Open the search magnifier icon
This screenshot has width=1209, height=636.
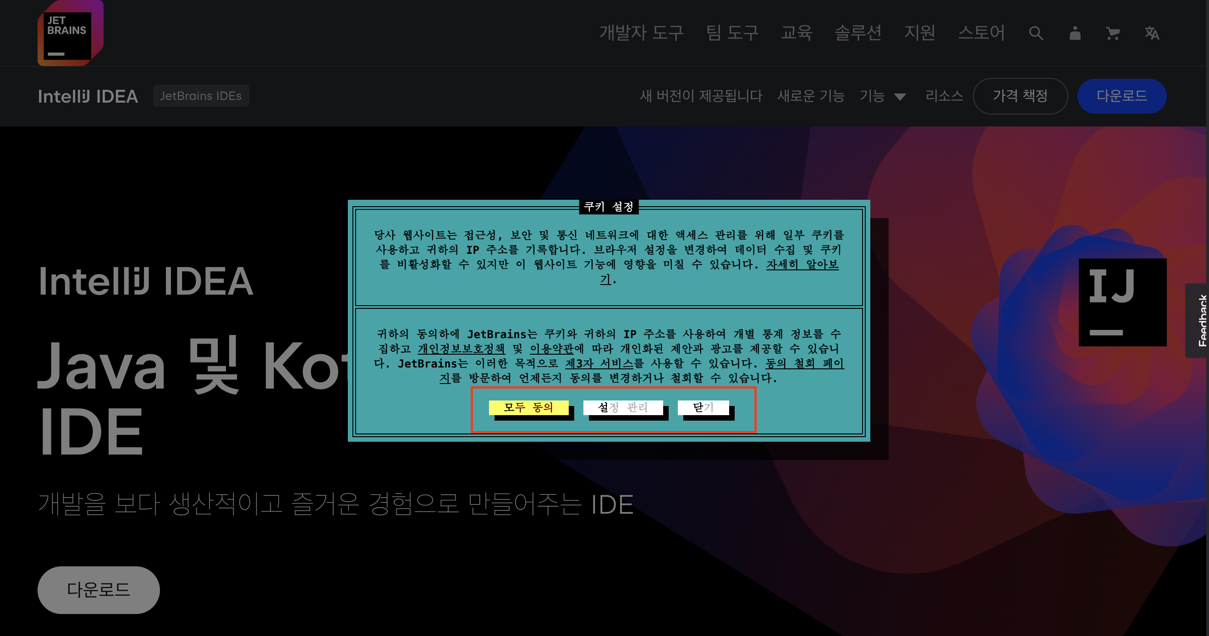[x=1036, y=33]
